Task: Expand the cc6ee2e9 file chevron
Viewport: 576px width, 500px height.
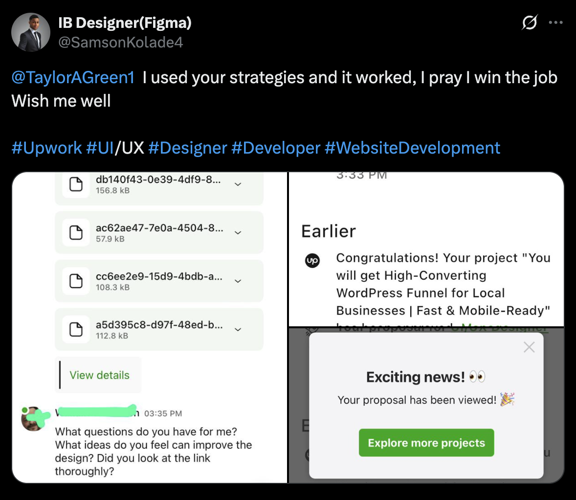Action: click(x=238, y=281)
